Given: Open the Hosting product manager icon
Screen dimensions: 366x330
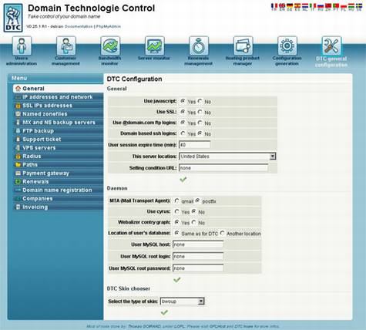Looking at the screenshot, I should [243, 45].
